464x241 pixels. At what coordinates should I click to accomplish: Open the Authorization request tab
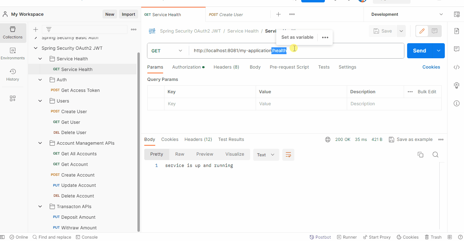point(188,67)
